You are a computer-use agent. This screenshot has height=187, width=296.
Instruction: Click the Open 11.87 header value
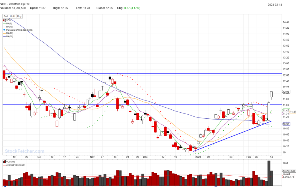tap(38, 8)
